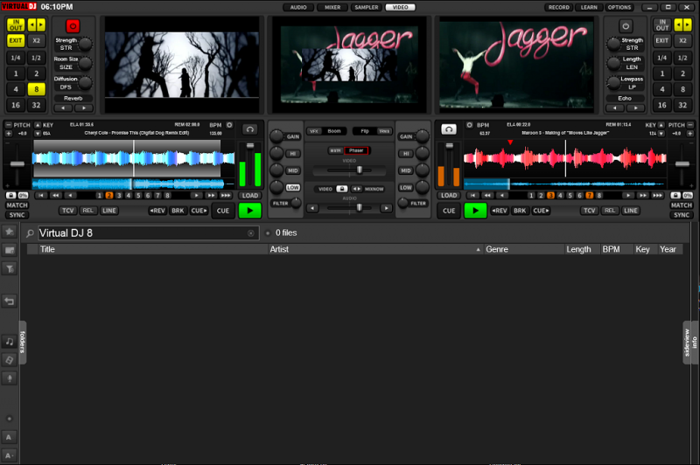Click the left deck BPM settings gear
The image size is (700, 465).
[229, 125]
